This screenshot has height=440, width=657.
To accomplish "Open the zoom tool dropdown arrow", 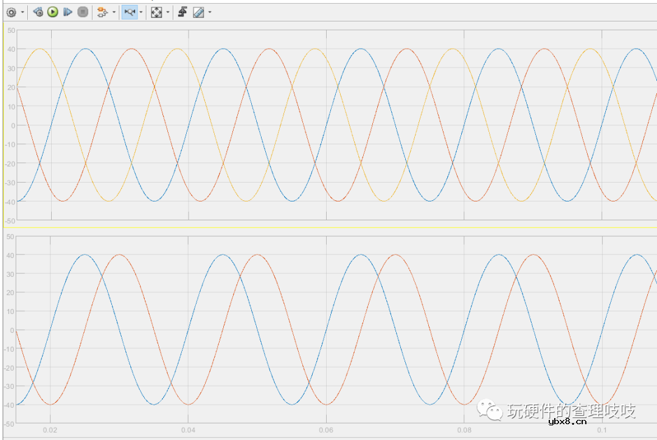I will (141, 11).
